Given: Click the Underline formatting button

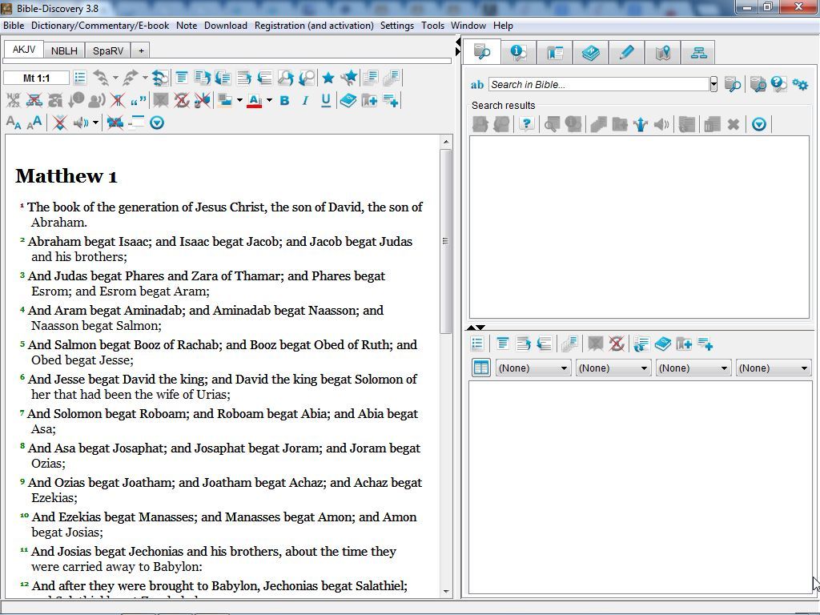Looking at the screenshot, I should [x=325, y=100].
